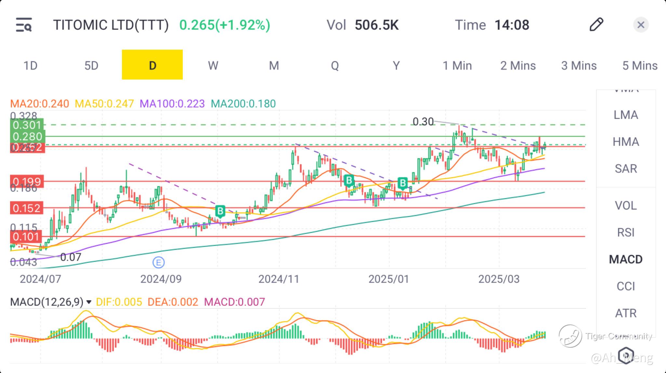The width and height of the screenshot is (666, 373).
Task: Click the B marker near 2024/10
Action: click(x=220, y=211)
